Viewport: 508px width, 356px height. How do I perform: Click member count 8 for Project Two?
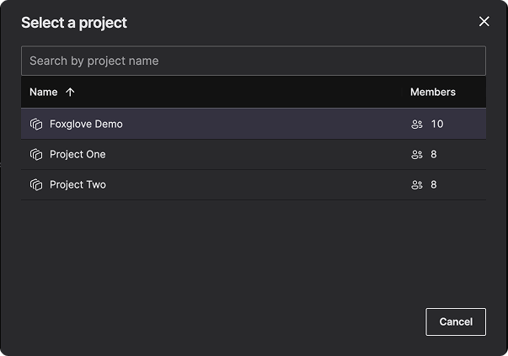click(x=434, y=185)
